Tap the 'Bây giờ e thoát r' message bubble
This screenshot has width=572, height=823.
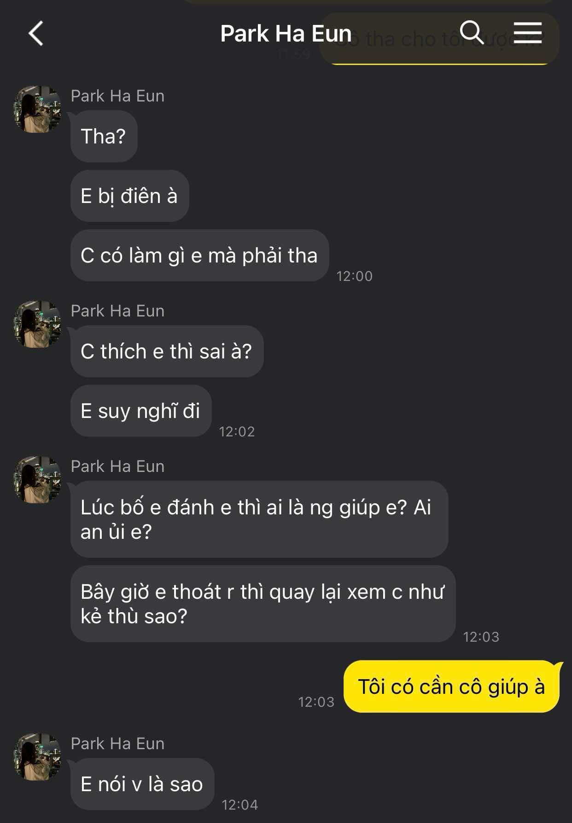(x=263, y=604)
